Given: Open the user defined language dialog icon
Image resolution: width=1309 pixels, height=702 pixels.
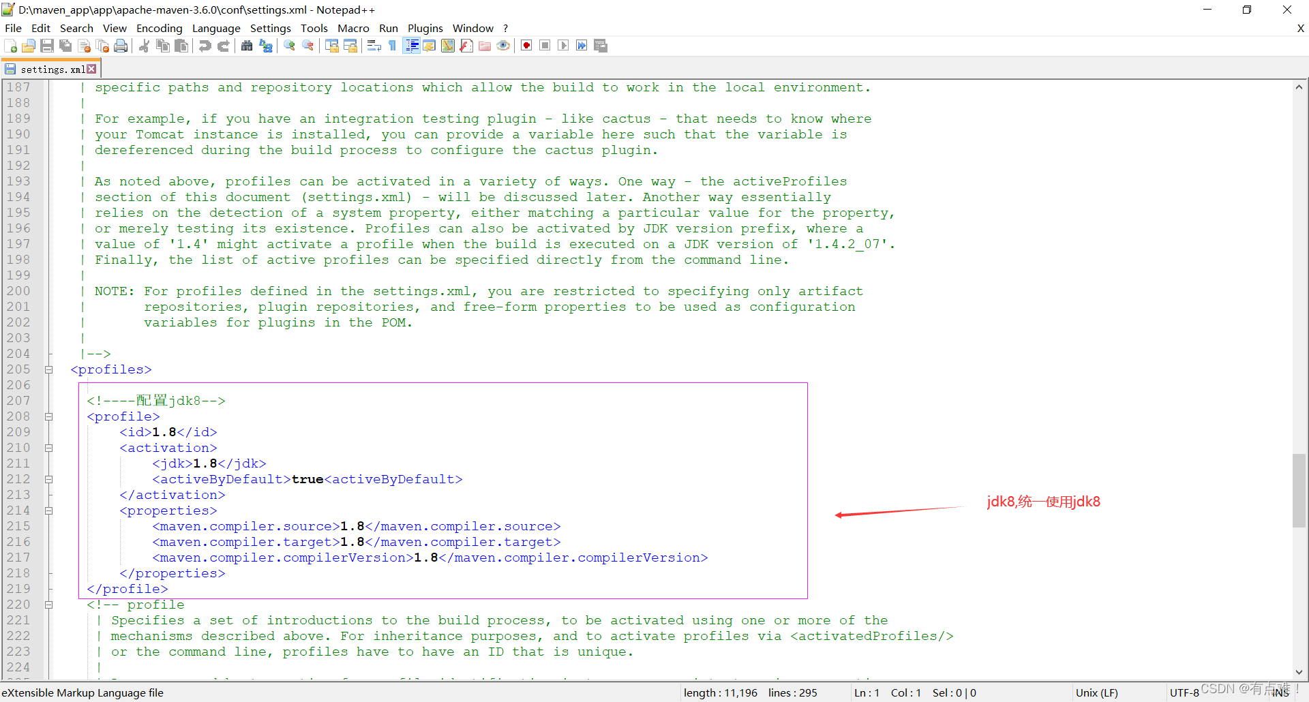Looking at the screenshot, I should pyautogui.click(x=430, y=46).
